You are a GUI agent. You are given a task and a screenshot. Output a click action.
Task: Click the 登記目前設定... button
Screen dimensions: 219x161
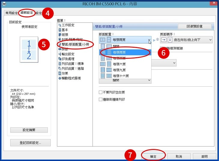[30, 143]
